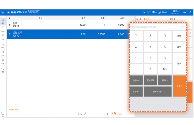Screen dimensions: 194x125
Task: Click the 11:39:14 clock in title bar
Action: [x=176, y=11]
